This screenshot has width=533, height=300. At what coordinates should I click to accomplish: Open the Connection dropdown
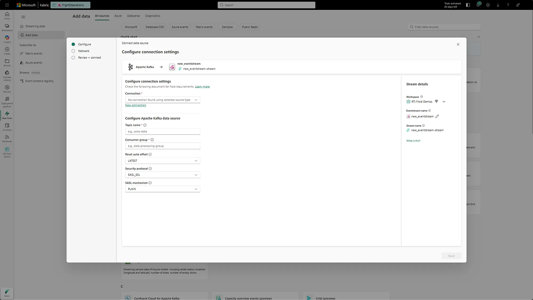[x=163, y=100]
